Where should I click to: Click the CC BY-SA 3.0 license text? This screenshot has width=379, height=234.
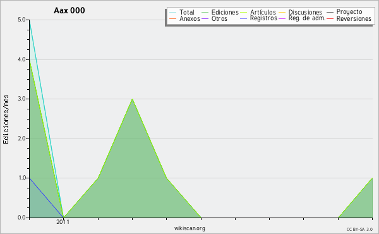pyautogui.click(x=359, y=230)
